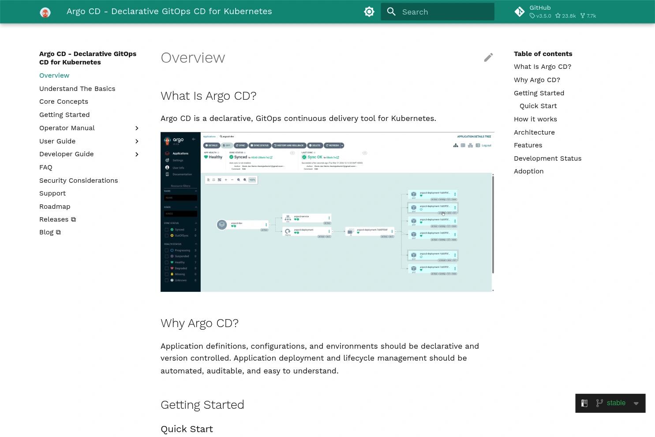Click the Argo CD octopus logo
The image size is (655, 437).
(45, 12)
